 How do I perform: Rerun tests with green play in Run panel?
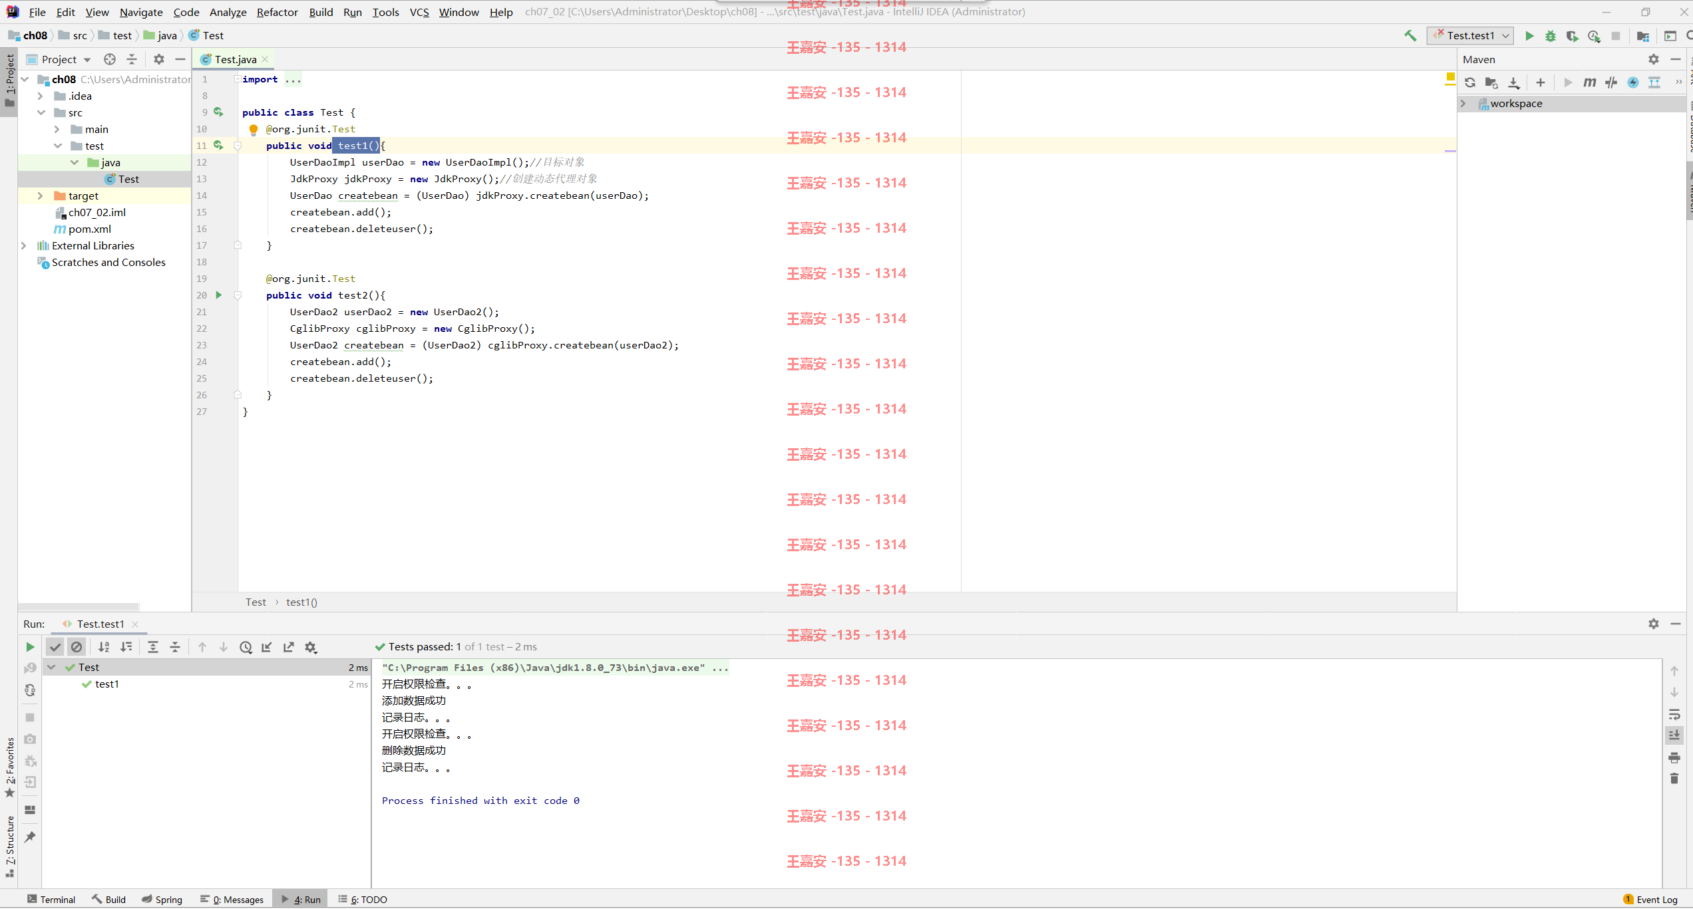click(x=30, y=647)
